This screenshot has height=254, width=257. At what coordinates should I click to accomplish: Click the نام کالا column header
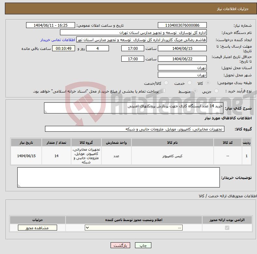click(172, 142)
